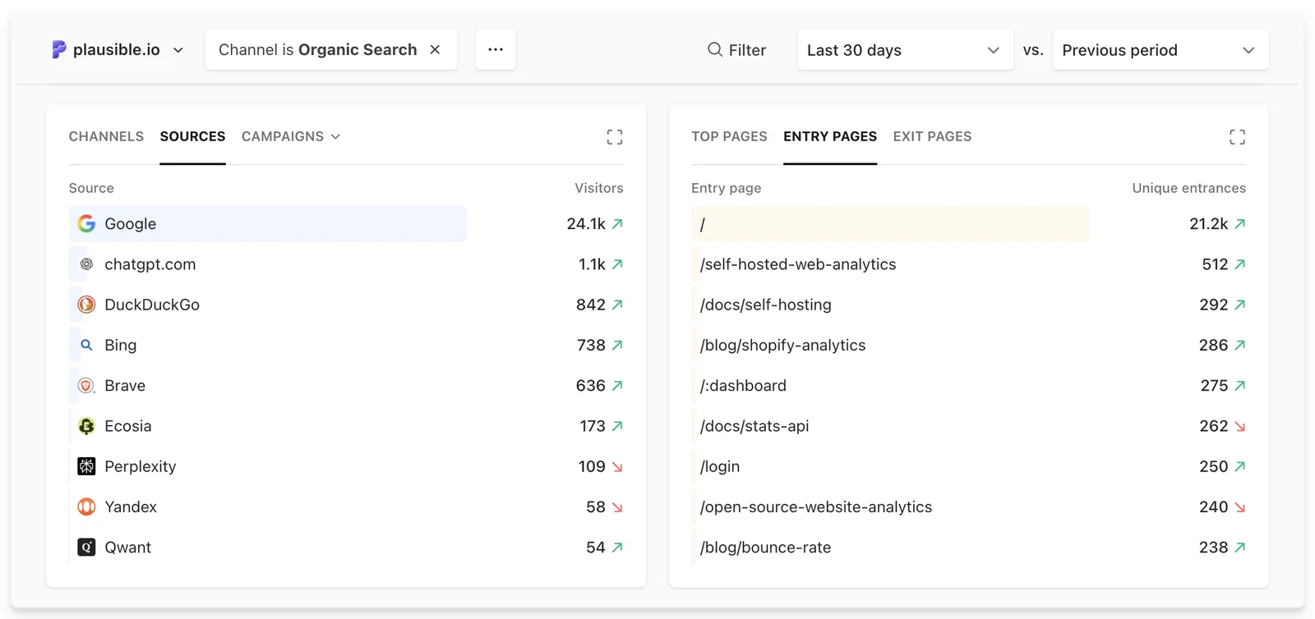The width and height of the screenshot is (1315, 619).
Task: Open the three-dots more options menu
Action: pyautogui.click(x=496, y=49)
